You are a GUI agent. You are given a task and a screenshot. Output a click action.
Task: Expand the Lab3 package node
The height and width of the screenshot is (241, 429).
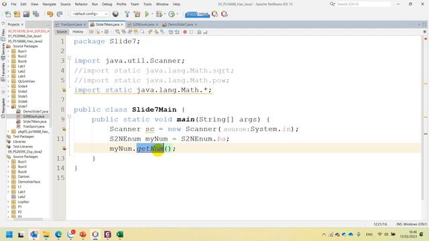click(9, 76)
